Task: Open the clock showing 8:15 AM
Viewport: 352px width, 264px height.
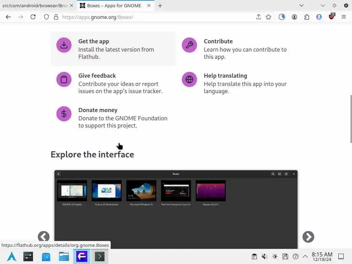Action: click(x=322, y=256)
